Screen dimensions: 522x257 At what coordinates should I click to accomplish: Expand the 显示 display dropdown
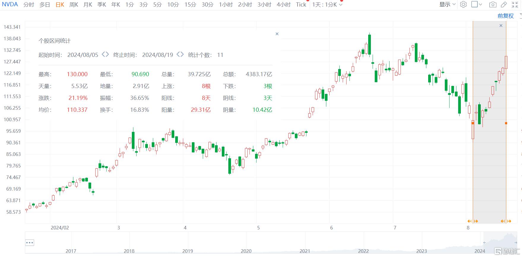[447, 4]
